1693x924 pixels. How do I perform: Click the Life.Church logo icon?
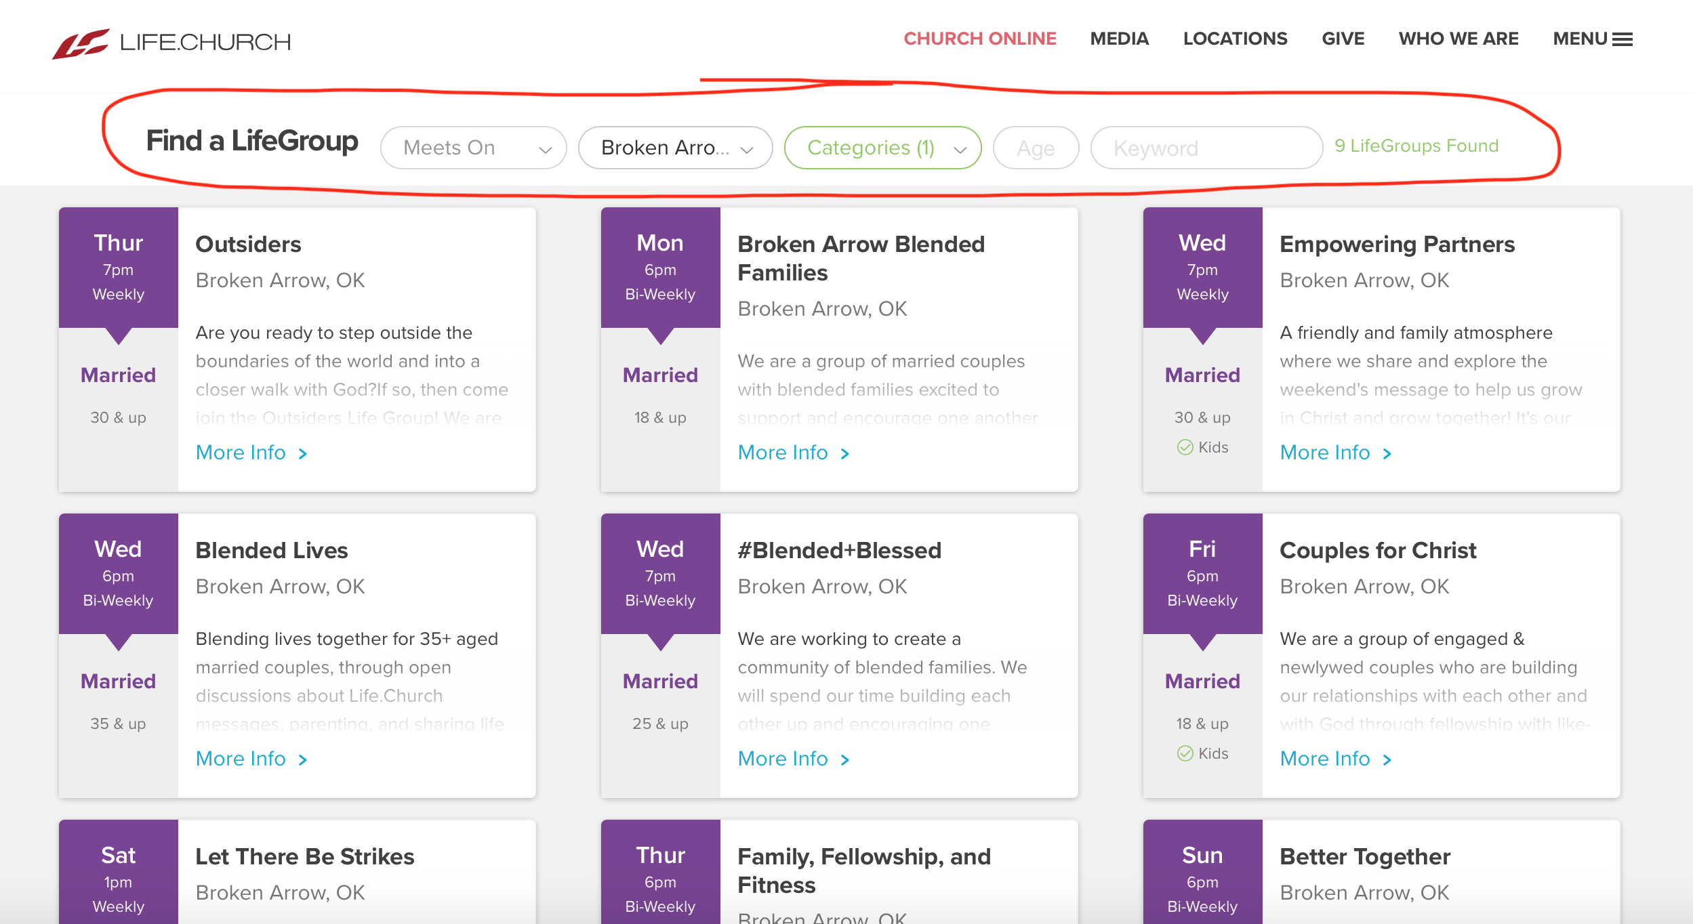[x=81, y=43]
